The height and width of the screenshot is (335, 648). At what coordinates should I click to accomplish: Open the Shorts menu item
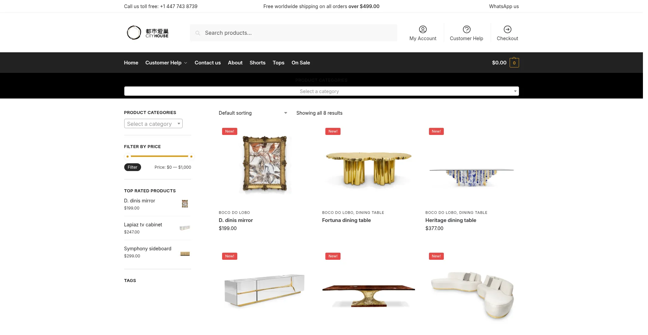(258, 63)
